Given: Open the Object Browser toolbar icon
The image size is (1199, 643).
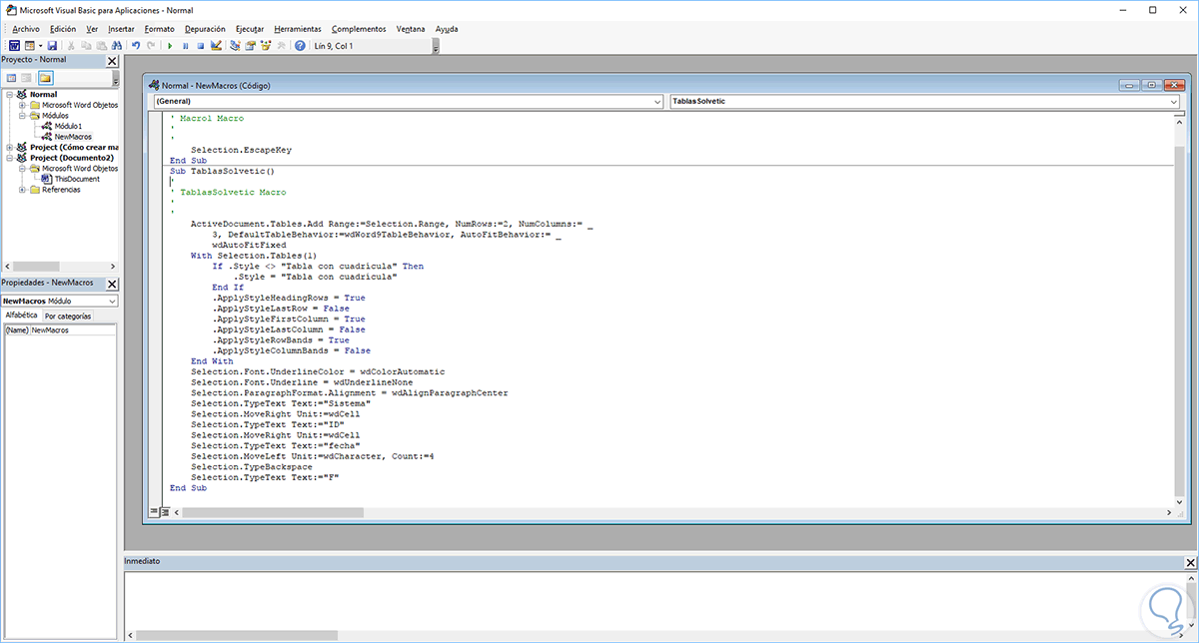Looking at the screenshot, I should tap(266, 46).
